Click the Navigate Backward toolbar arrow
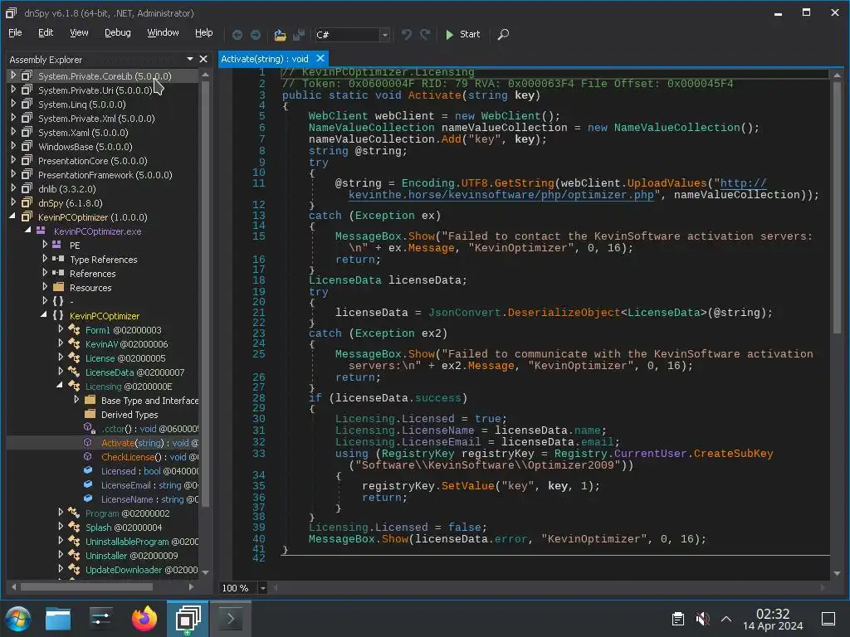 pyautogui.click(x=237, y=35)
